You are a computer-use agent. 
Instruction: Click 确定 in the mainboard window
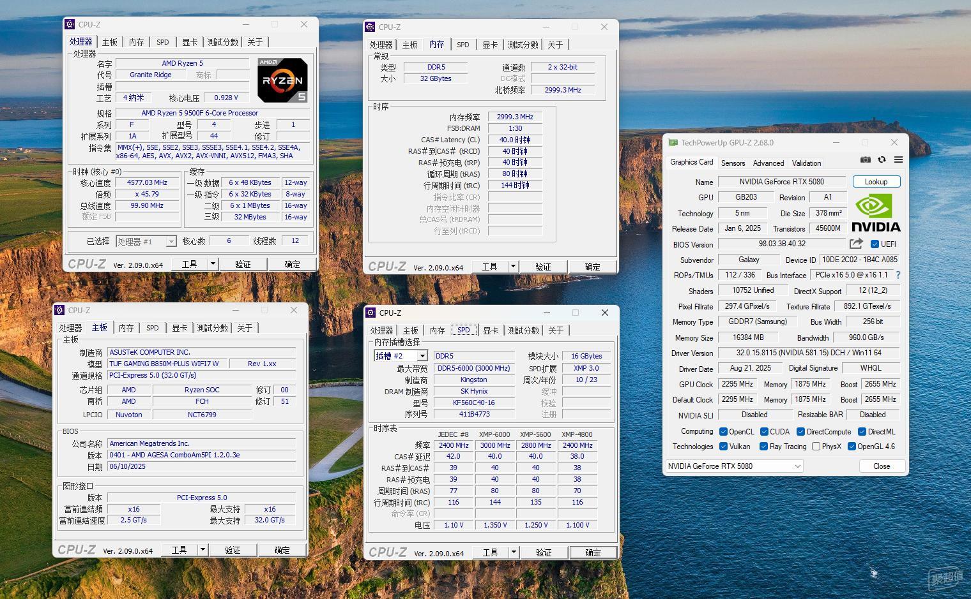click(282, 550)
